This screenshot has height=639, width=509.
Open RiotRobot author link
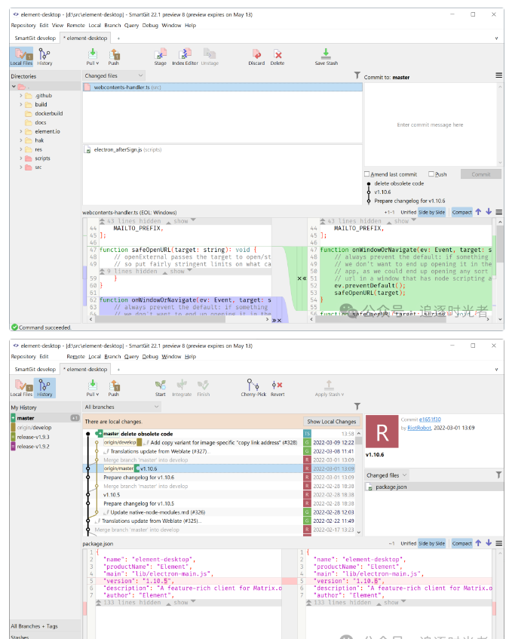(x=419, y=428)
